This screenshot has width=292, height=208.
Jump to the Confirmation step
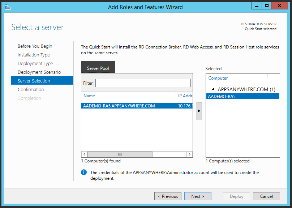tap(31, 90)
